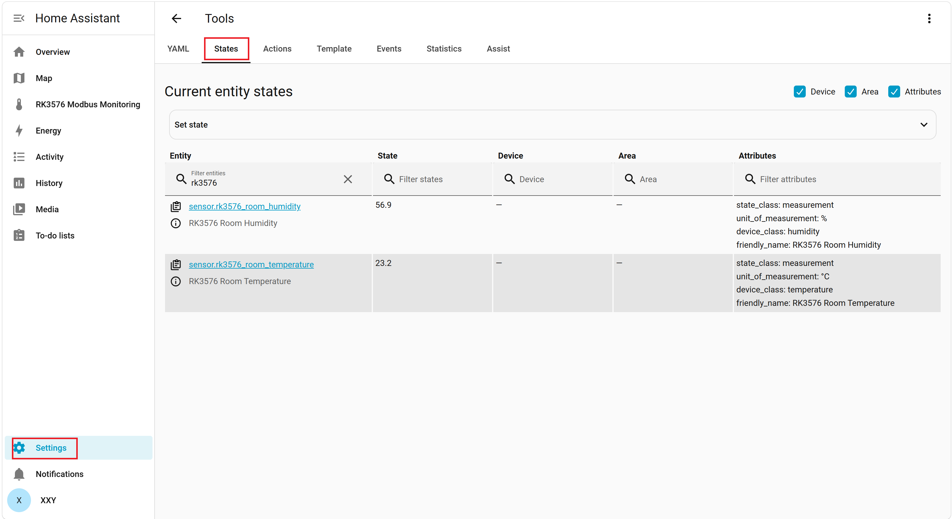
Task: Open the Map sidebar item
Action: point(78,78)
